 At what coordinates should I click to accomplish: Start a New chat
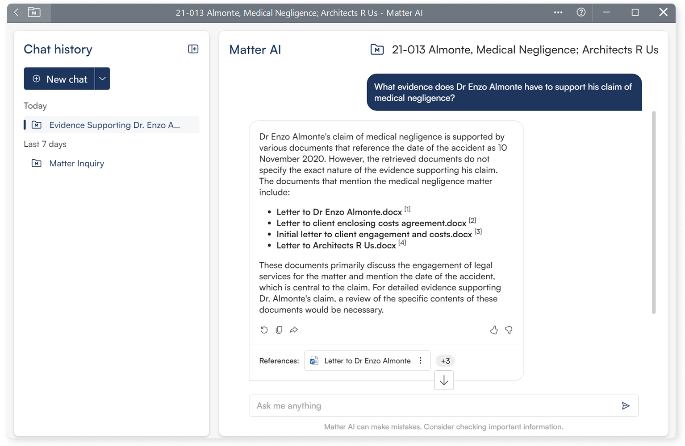tap(59, 79)
